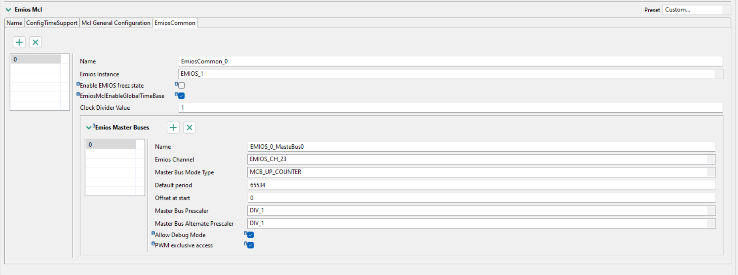Uncheck EmiosMclEnableGlobalTimeBase checkbox
738x275 pixels.
click(181, 95)
